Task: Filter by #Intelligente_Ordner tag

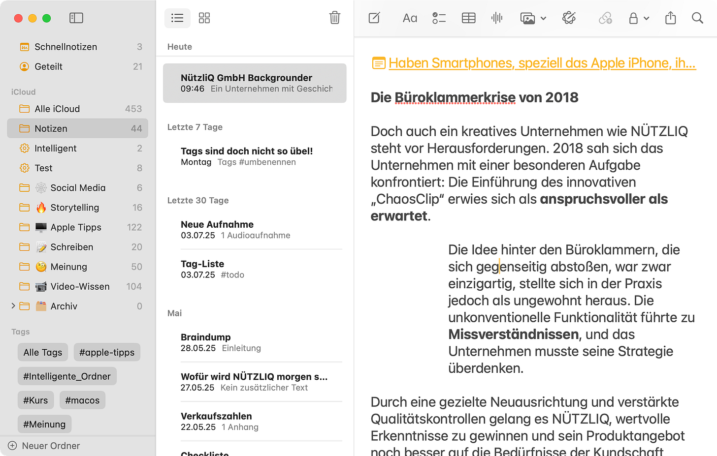Action: (x=67, y=376)
